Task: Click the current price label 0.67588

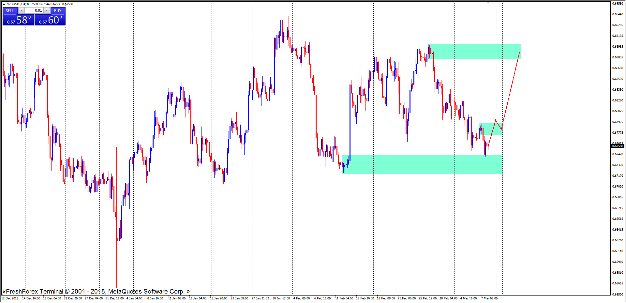Action: click(x=618, y=146)
